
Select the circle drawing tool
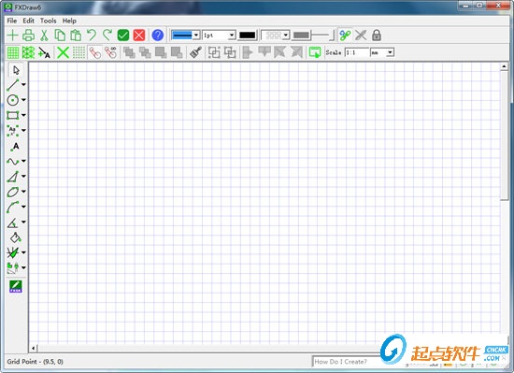(x=13, y=100)
